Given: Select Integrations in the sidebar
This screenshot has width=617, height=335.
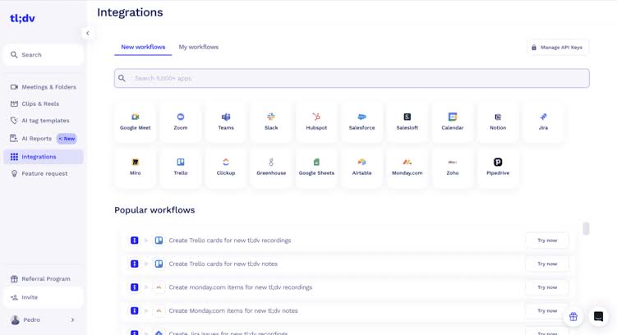Looking at the screenshot, I should click(44, 157).
